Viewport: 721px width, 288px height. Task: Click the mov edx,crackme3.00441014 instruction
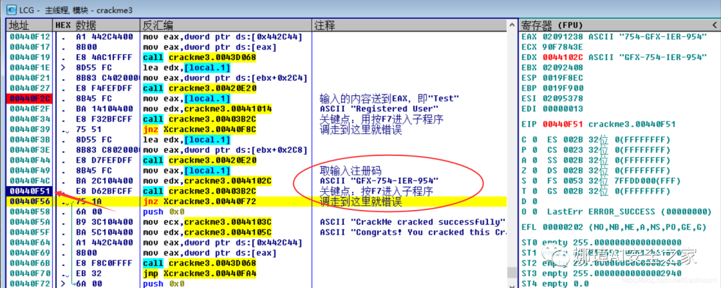point(207,109)
